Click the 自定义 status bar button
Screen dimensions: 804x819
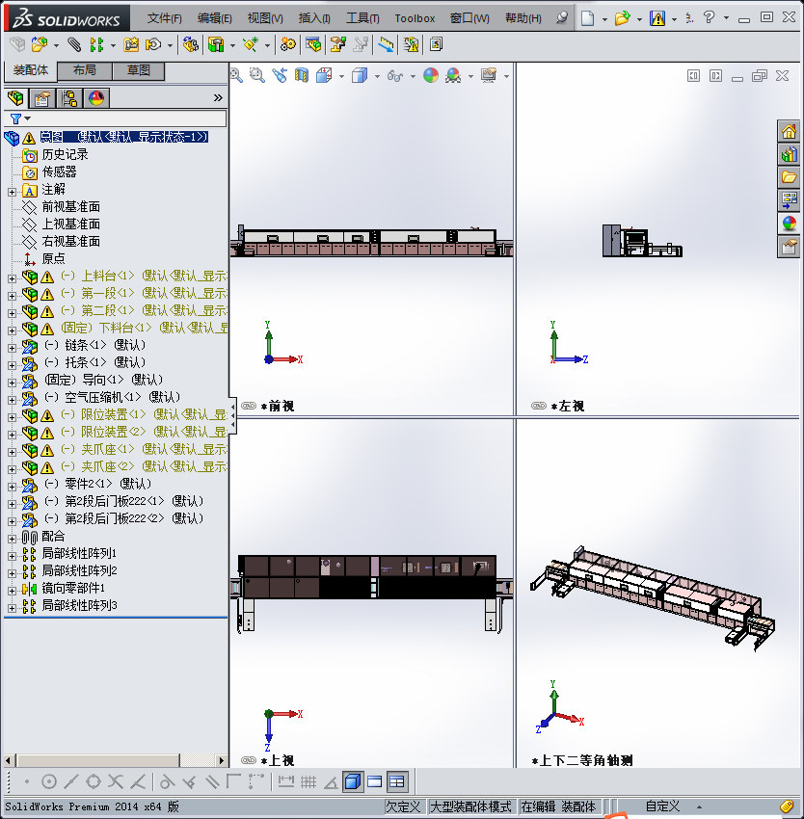click(662, 806)
